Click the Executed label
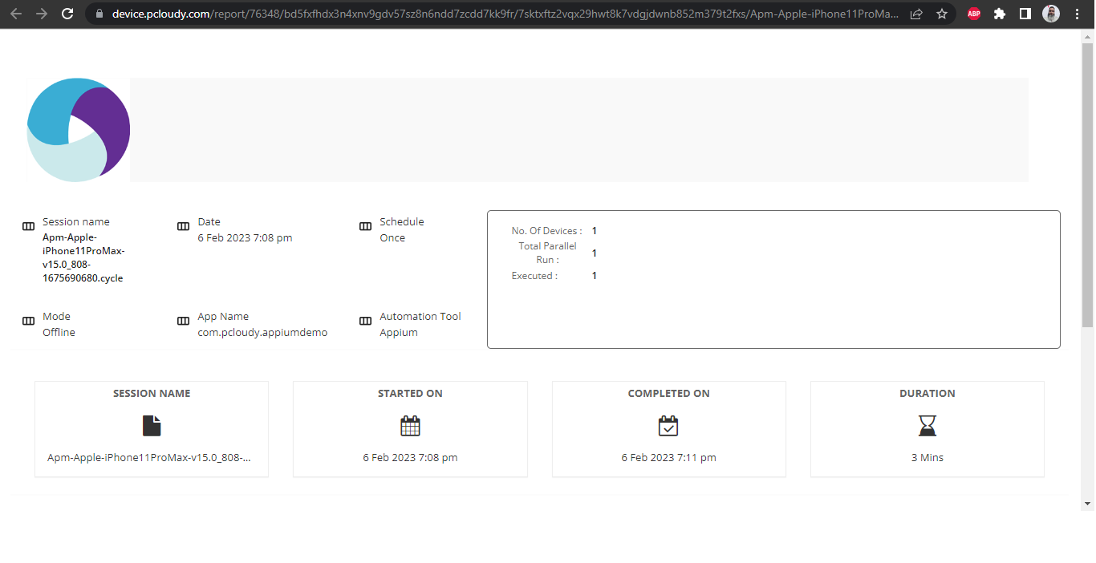The image size is (1096, 563). point(534,276)
